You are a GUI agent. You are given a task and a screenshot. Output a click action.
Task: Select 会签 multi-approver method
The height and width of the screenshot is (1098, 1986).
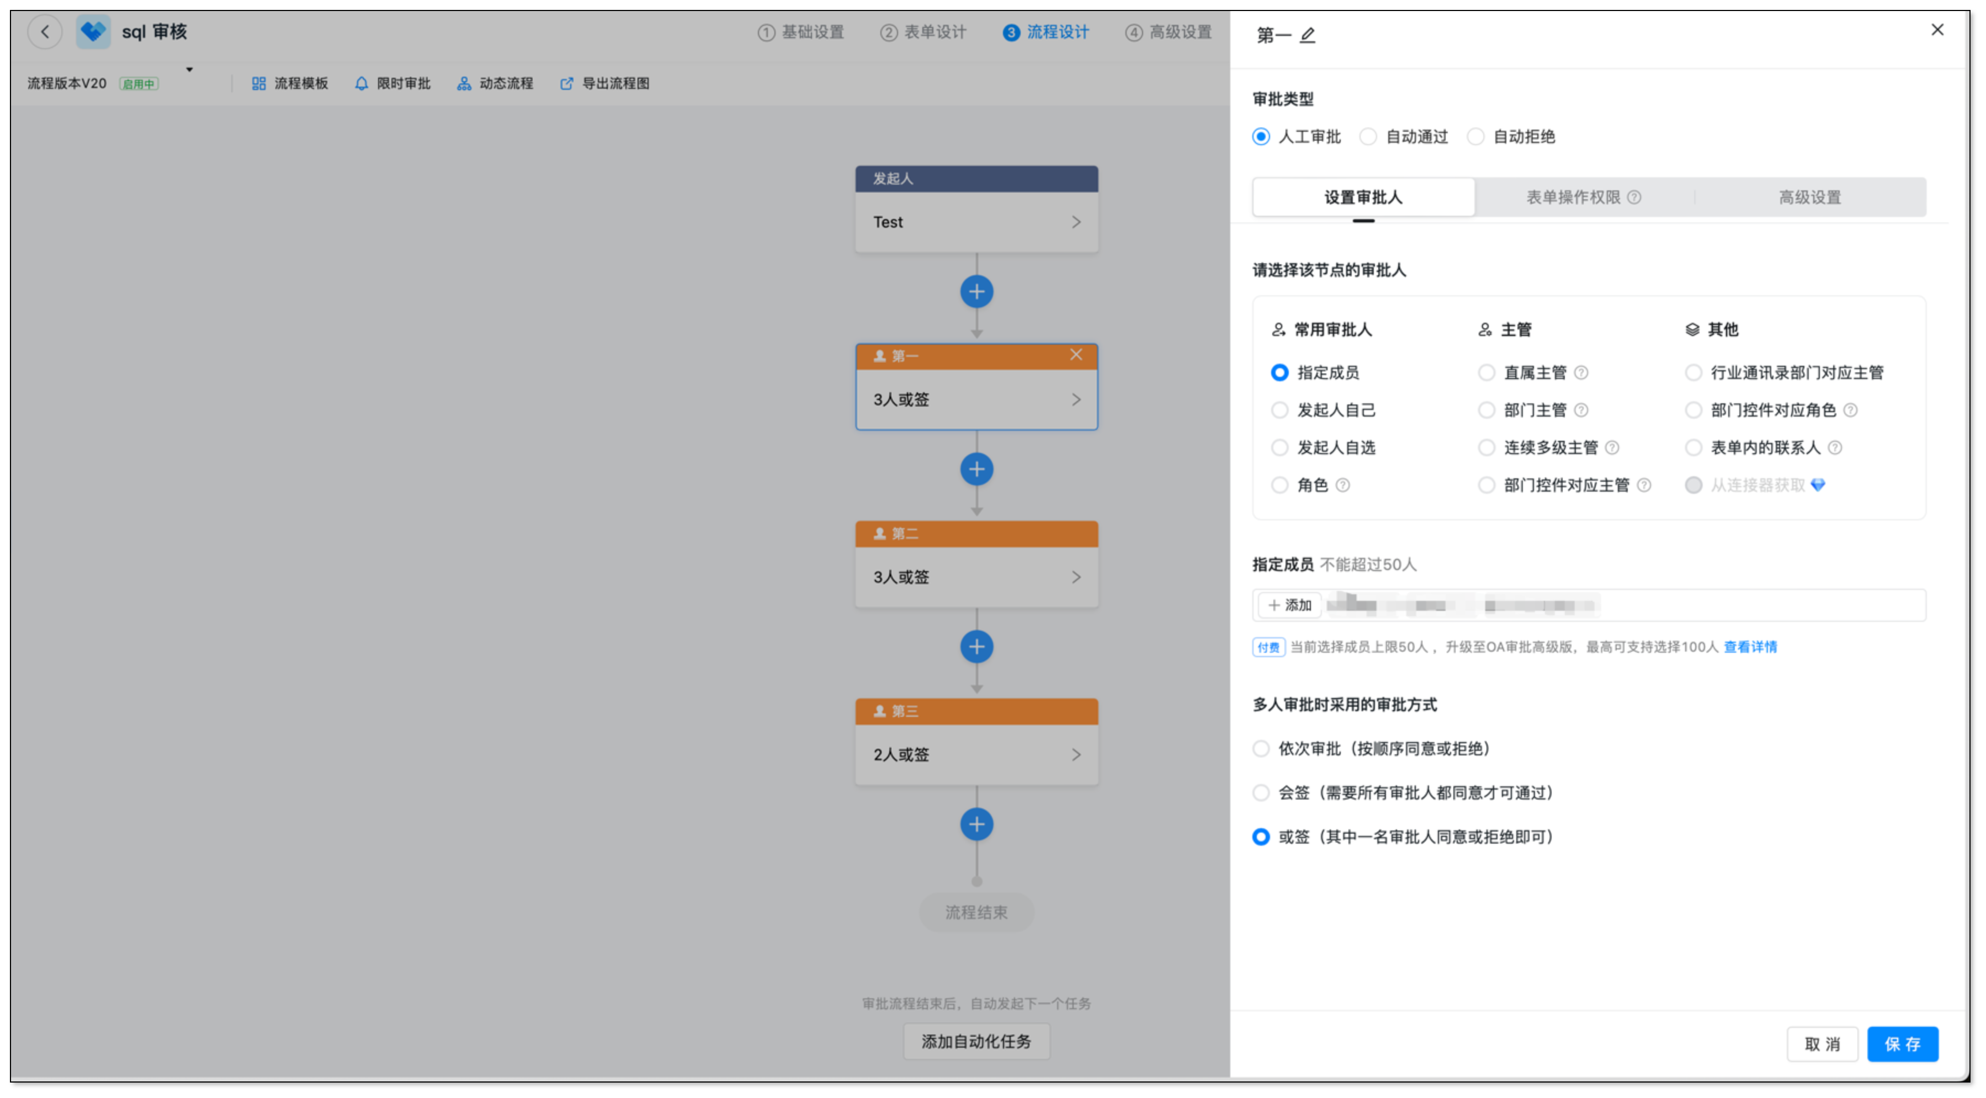1261,793
